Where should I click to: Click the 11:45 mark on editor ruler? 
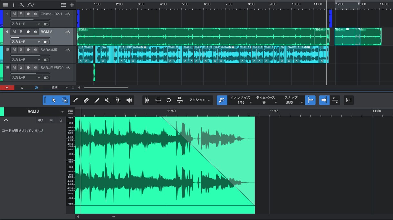(274, 111)
